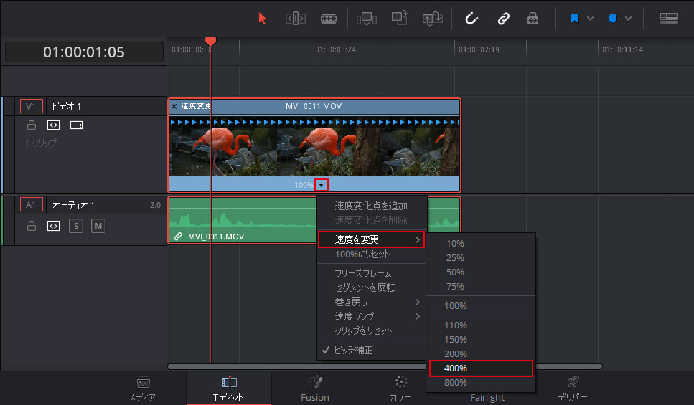Screen dimensions: 694x405
Task: Lock the ビデオ 1 track
Action: coord(32,125)
